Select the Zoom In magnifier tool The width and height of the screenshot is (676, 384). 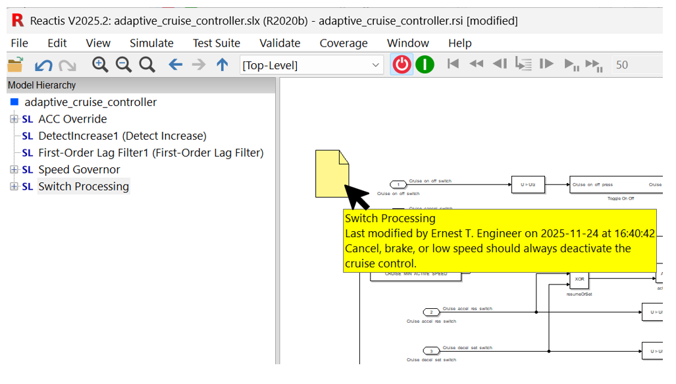pyautogui.click(x=99, y=65)
